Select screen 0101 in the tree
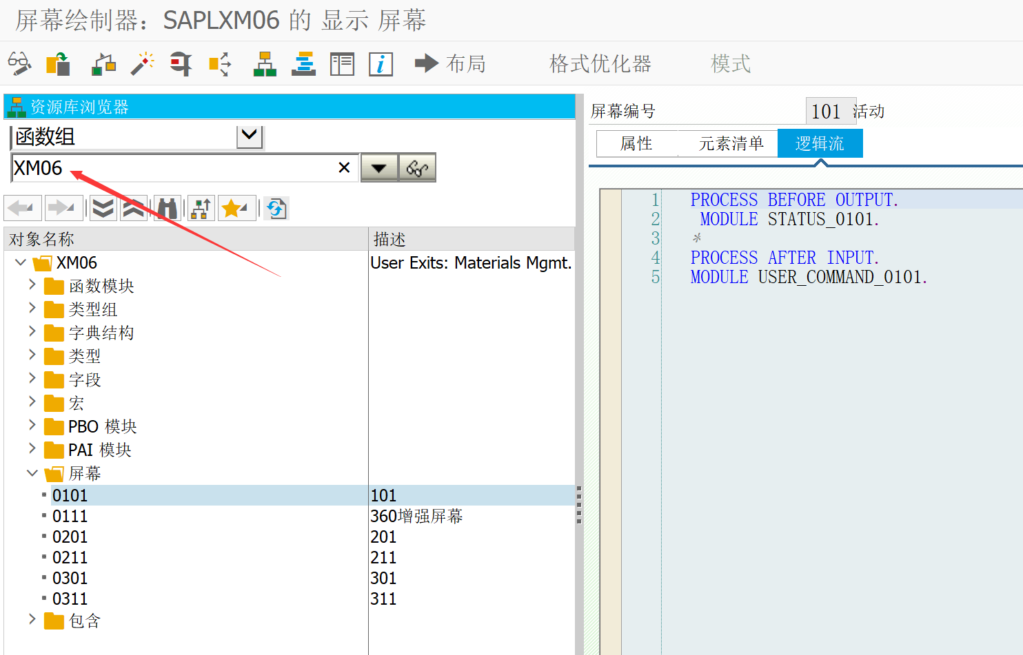 (70, 495)
